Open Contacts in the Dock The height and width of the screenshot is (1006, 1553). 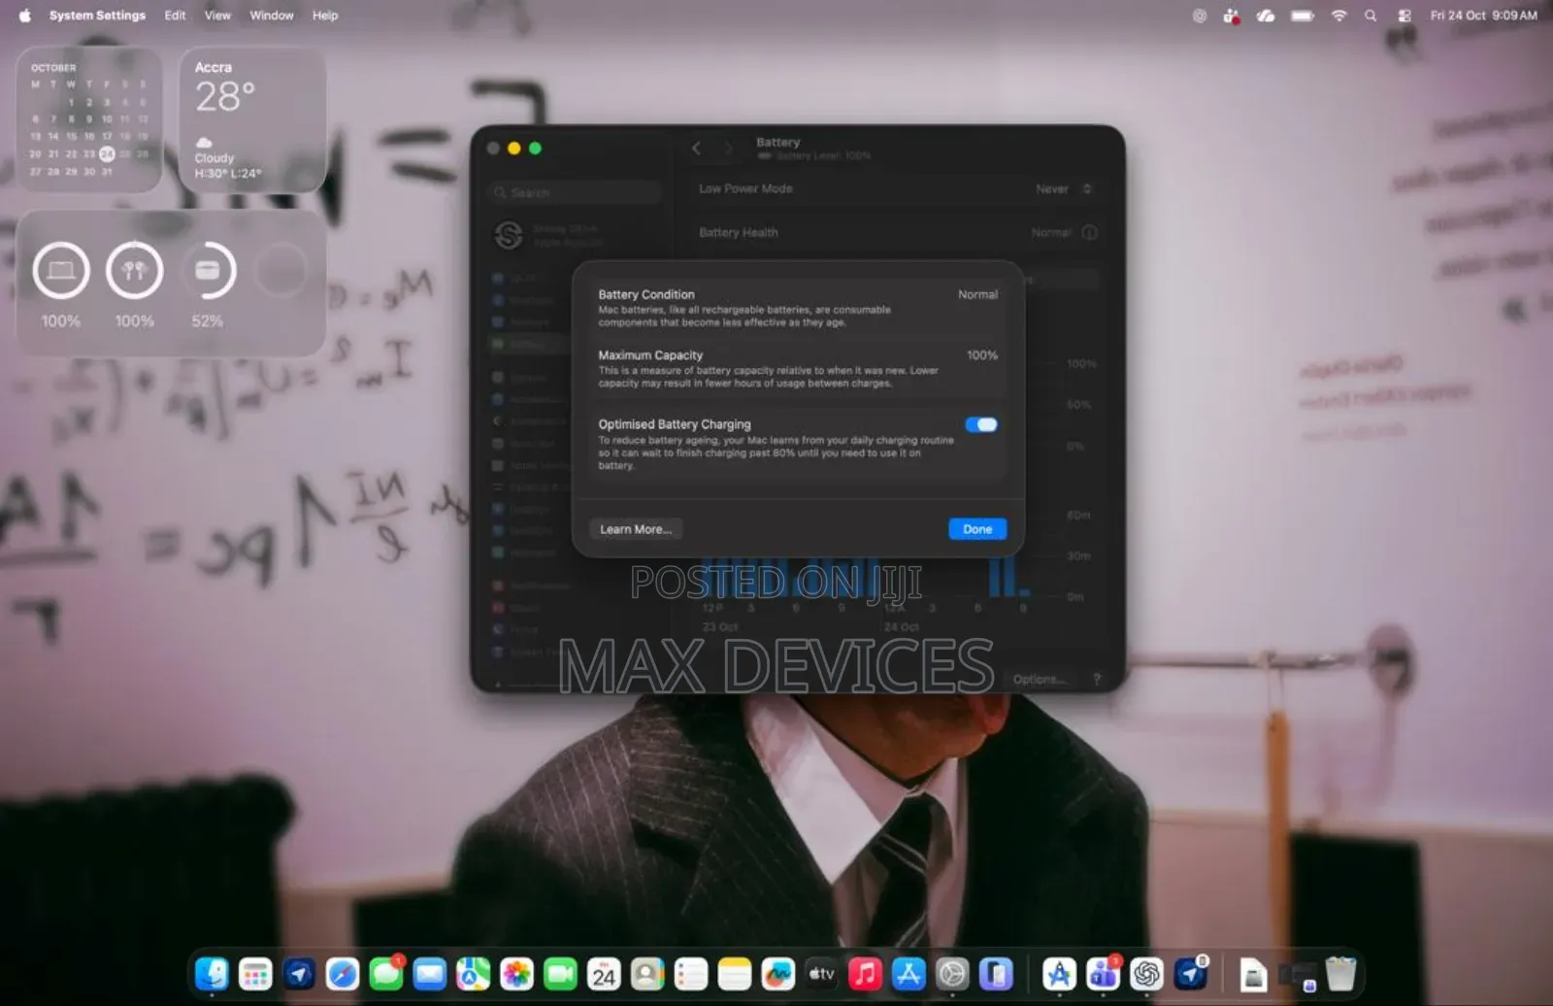pyautogui.click(x=647, y=973)
